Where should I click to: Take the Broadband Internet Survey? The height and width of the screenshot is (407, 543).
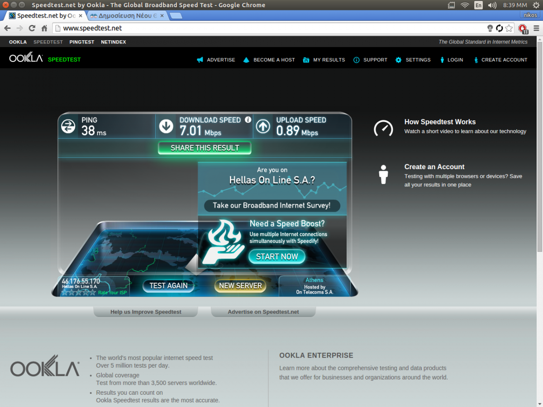pos(271,205)
